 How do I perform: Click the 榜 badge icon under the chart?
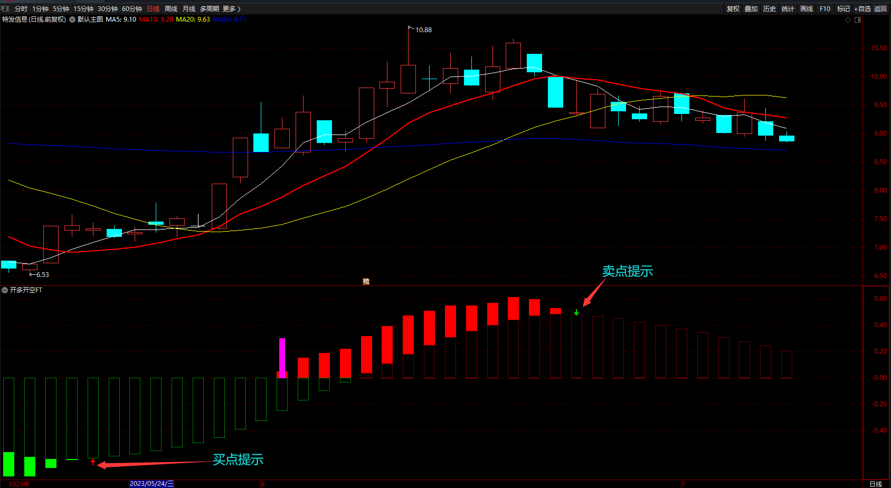click(366, 282)
